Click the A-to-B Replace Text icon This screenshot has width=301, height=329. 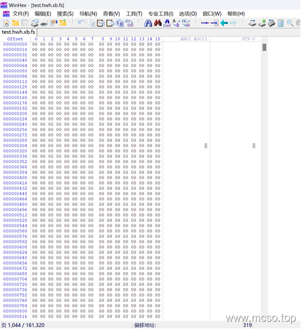tap(176, 23)
